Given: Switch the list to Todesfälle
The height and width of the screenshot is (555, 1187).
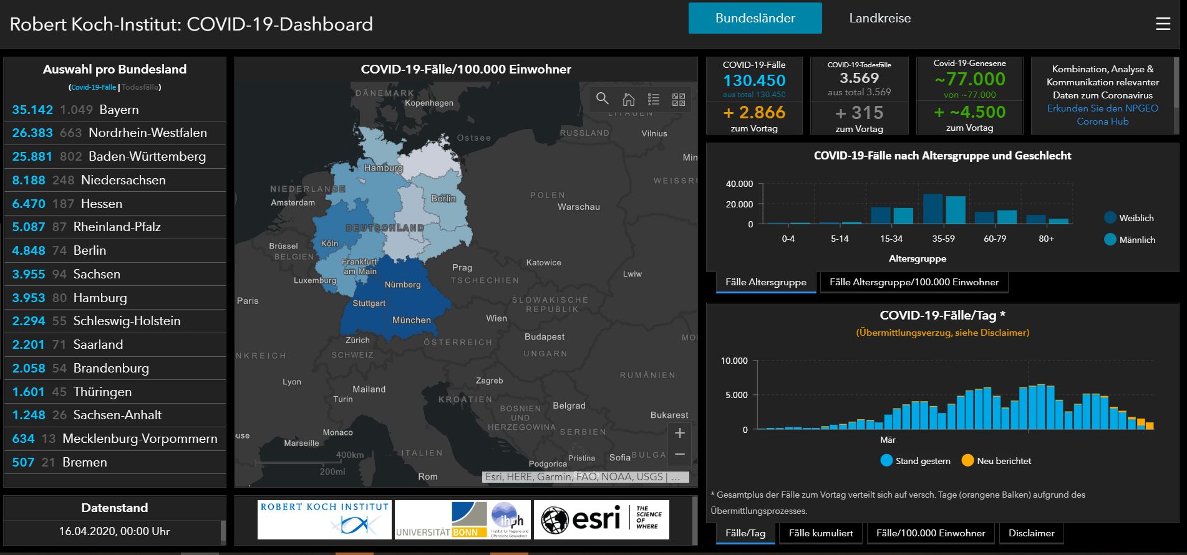Looking at the screenshot, I should click(140, 87).
